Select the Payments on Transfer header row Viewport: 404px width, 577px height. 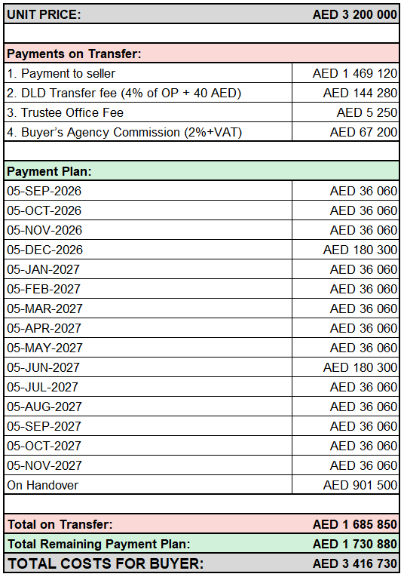tap(201, 54)
